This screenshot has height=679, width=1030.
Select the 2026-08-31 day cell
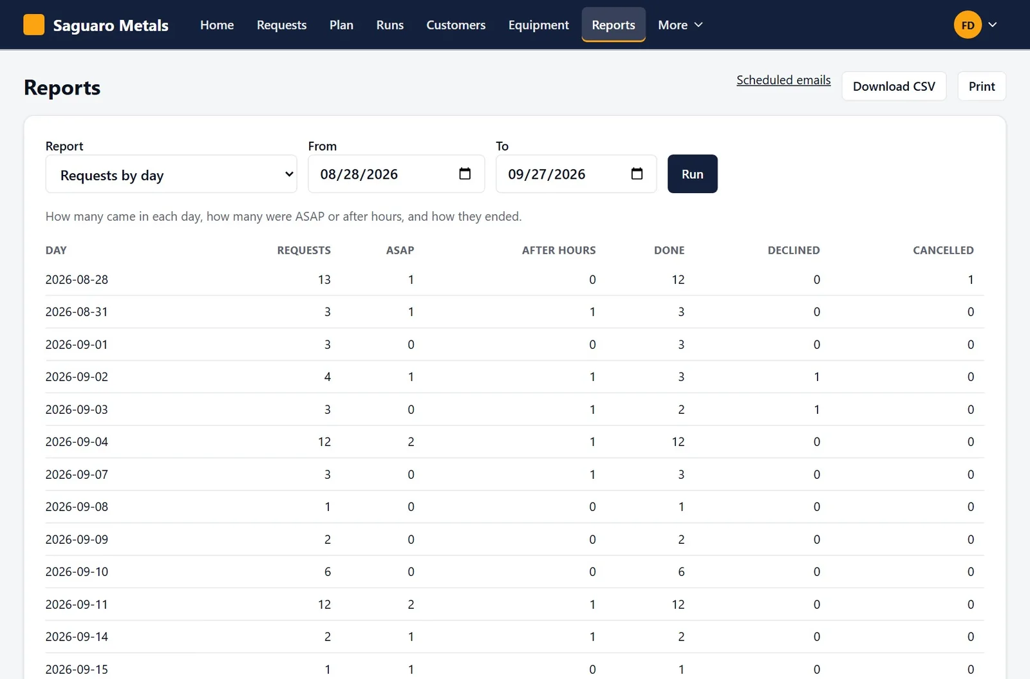(77, 312)
